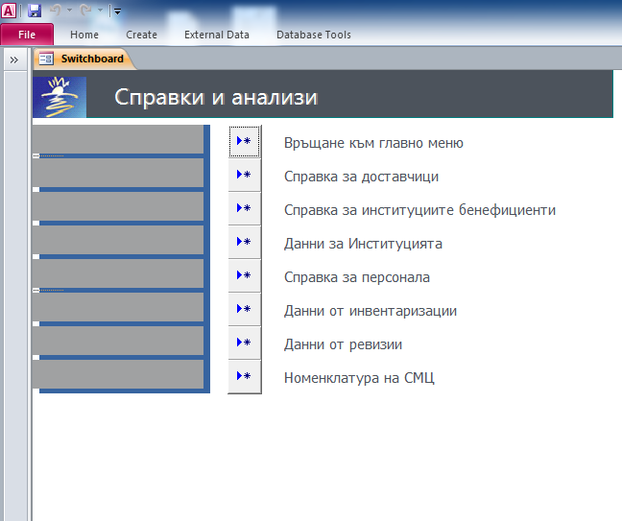The image size is (622, 521).
Task: Click button beside Връщане към главно меню
Action: pyautogui.click(x=245, y=141)
